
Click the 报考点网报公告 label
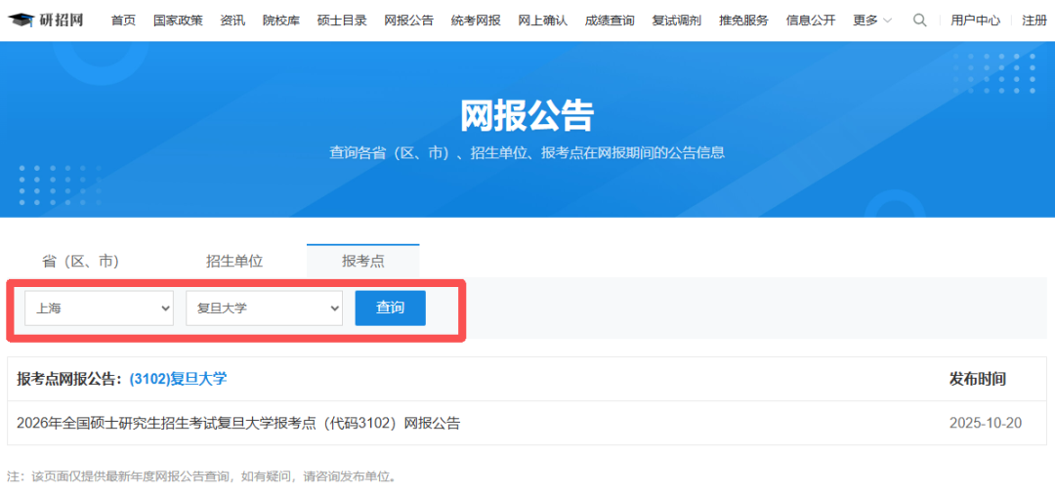68,380
